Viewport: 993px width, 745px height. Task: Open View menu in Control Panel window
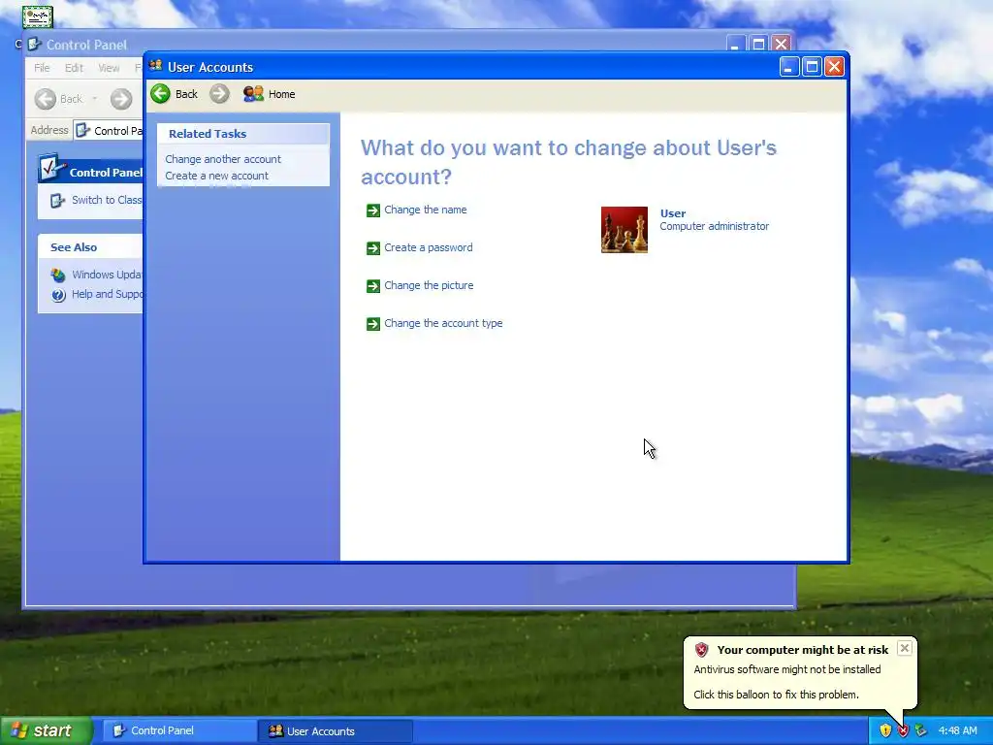click(109, 68)
